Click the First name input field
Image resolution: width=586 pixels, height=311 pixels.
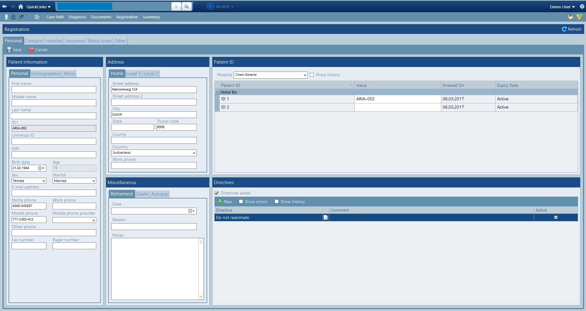point(54,90)
